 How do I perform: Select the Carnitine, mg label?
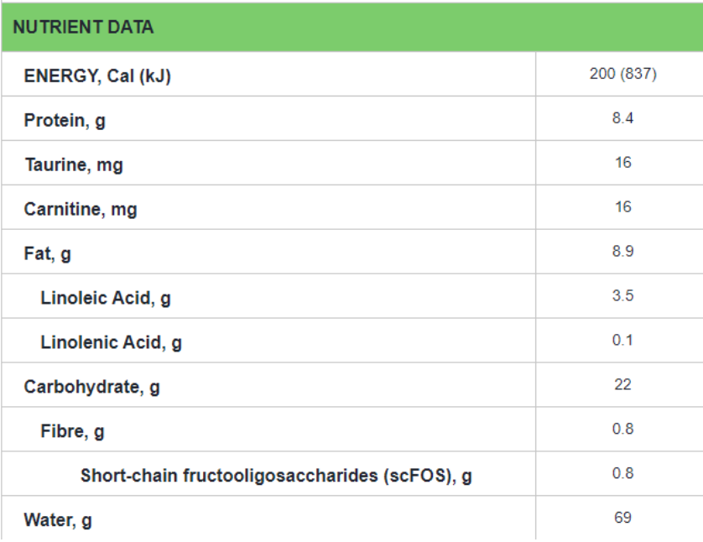coord(80,209)
